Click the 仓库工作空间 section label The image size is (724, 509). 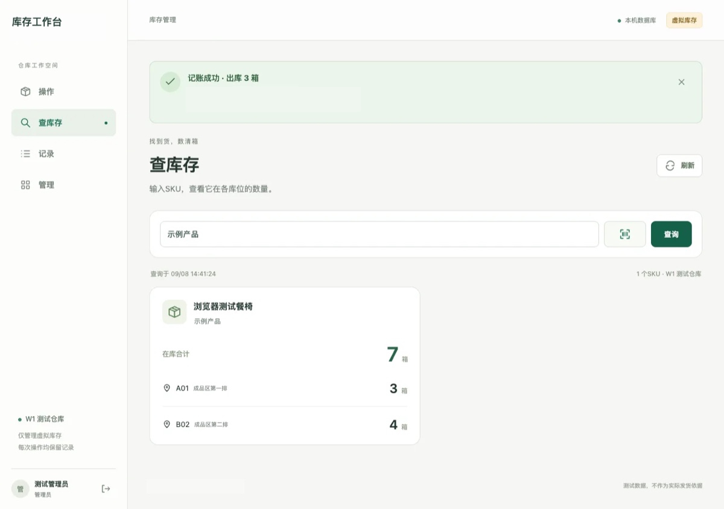coord(38,65)
